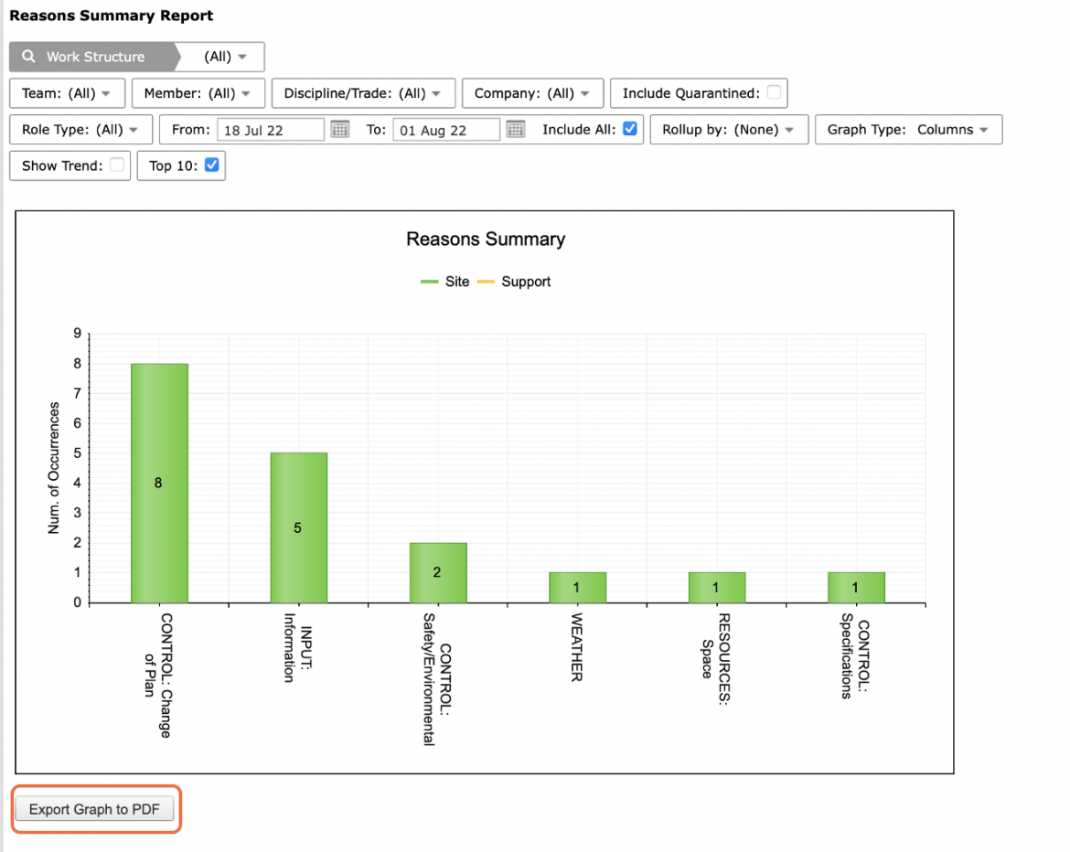Image resolution: width=1070 pixels, height=852 pixels.
Task: Click the From date field 18 Jul 22
Action: click(x=270, y=130)
